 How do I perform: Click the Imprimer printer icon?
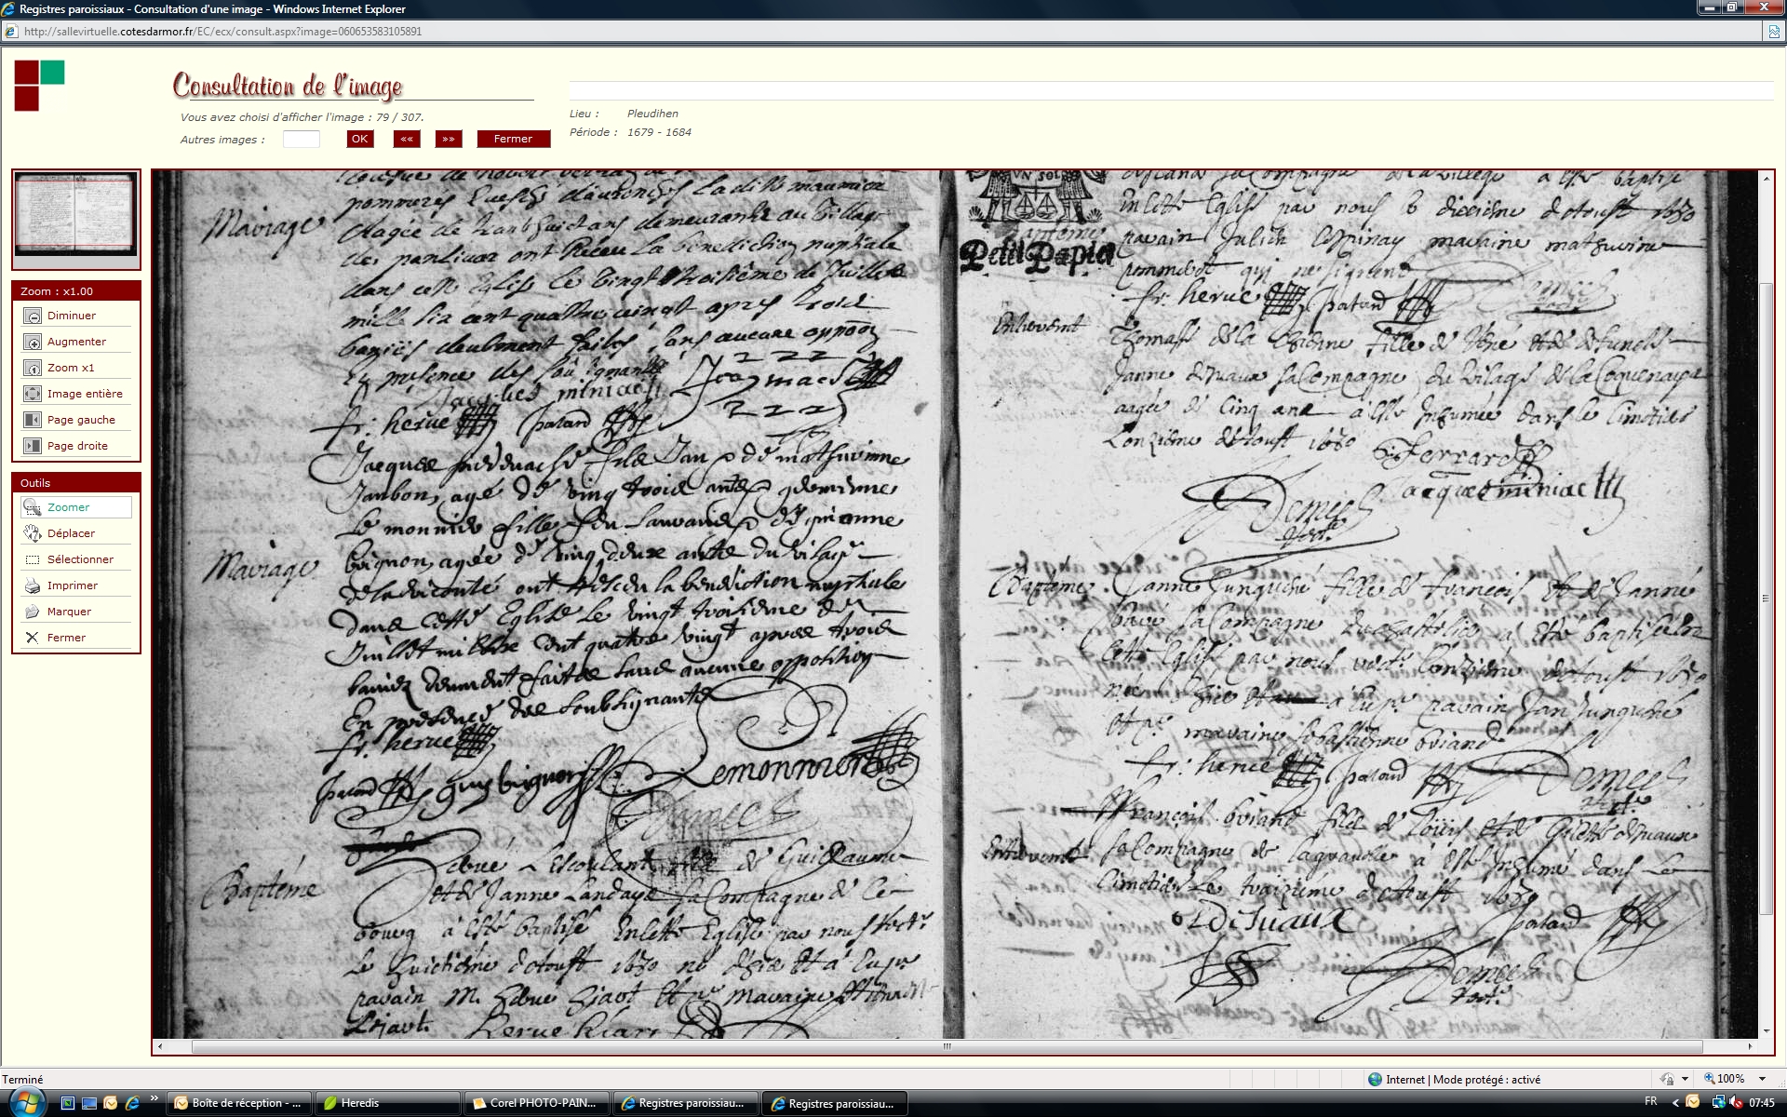tap(33, 585)
